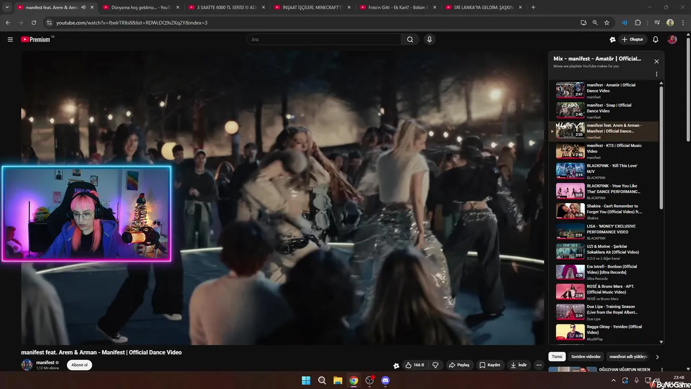
Task: Select 'Era Istrefi - Bonbon' entry
Action: tap(604, 272)
